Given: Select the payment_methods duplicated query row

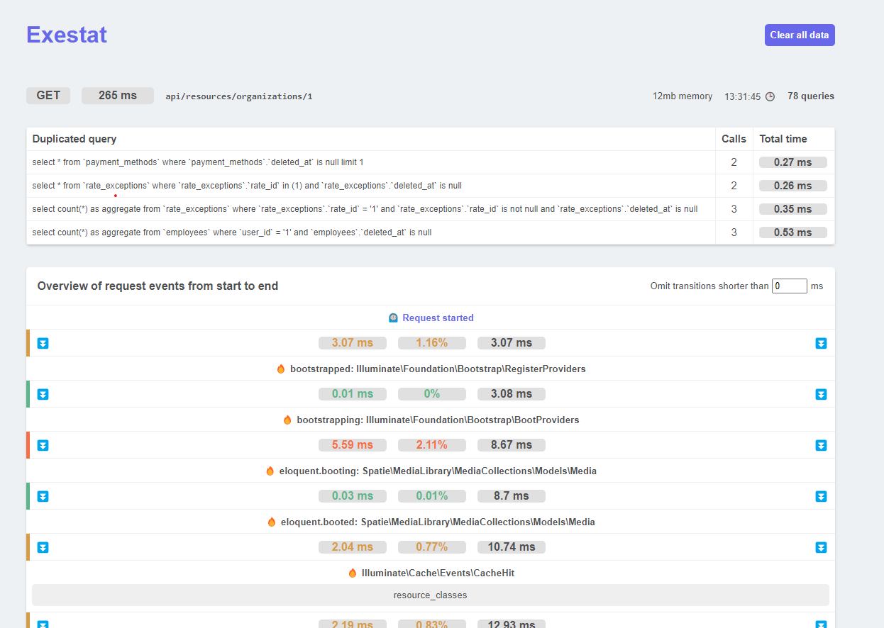Looking at the screenshot, I should 198,162.
